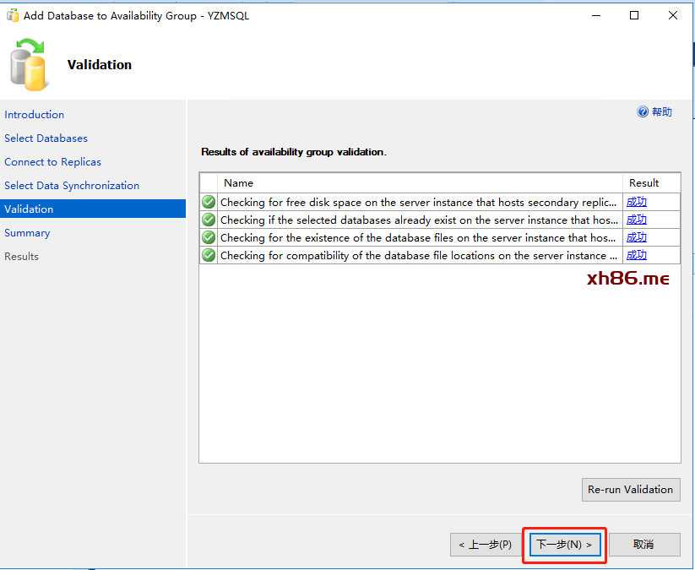The image size is (695, 570).
Task: Go back with the 上一步(P) button
Action: pos(485,545)
